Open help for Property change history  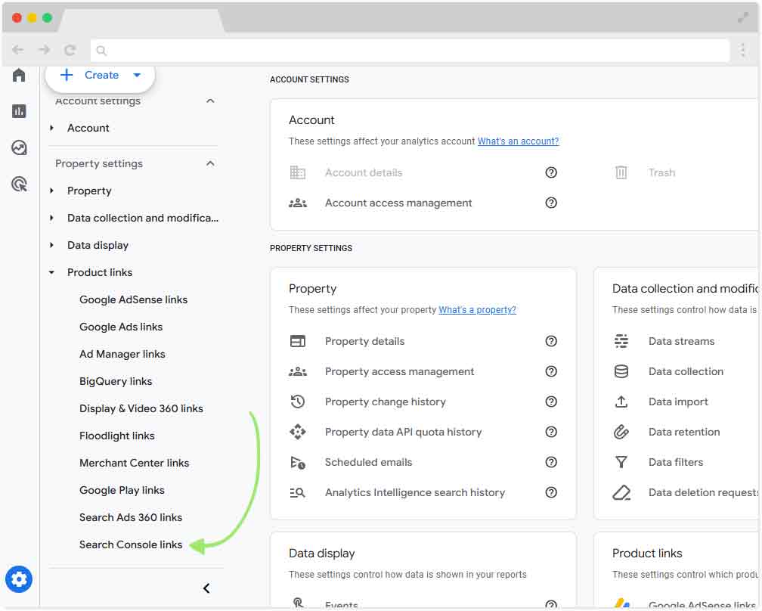coord(550,402)
